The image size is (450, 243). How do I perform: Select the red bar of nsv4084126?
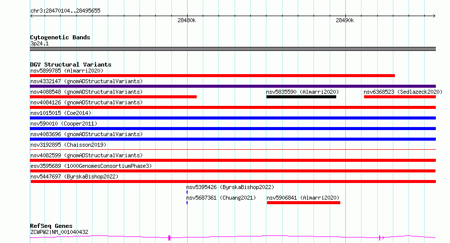[233, 107]
